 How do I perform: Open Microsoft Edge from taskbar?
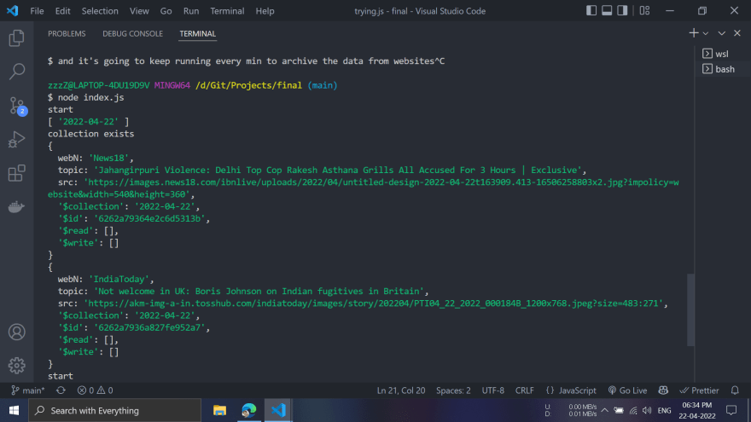click(249, 411)
